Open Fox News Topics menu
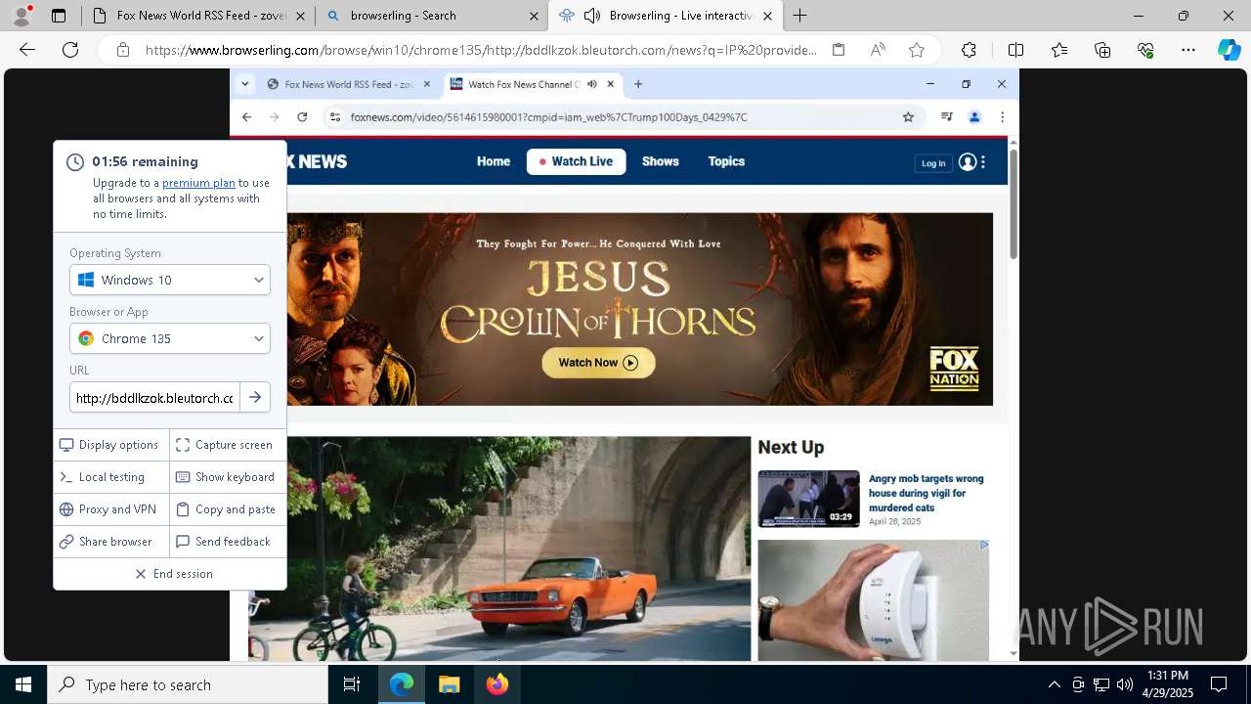Image resolution: width=1251 pixels, height=704 pixels. 726,161
